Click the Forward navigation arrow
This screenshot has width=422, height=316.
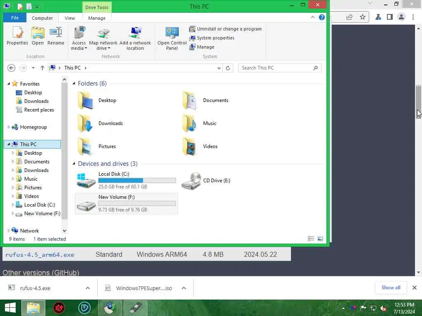click(23, 68)
